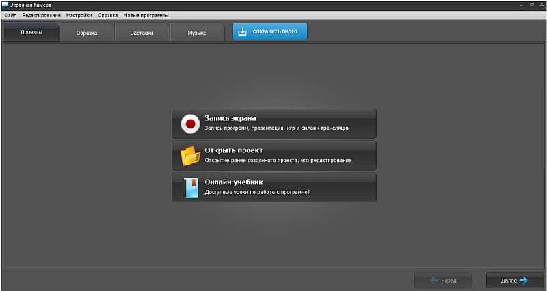Click the blue book icon for Онлайн учебник

point(190,187)
